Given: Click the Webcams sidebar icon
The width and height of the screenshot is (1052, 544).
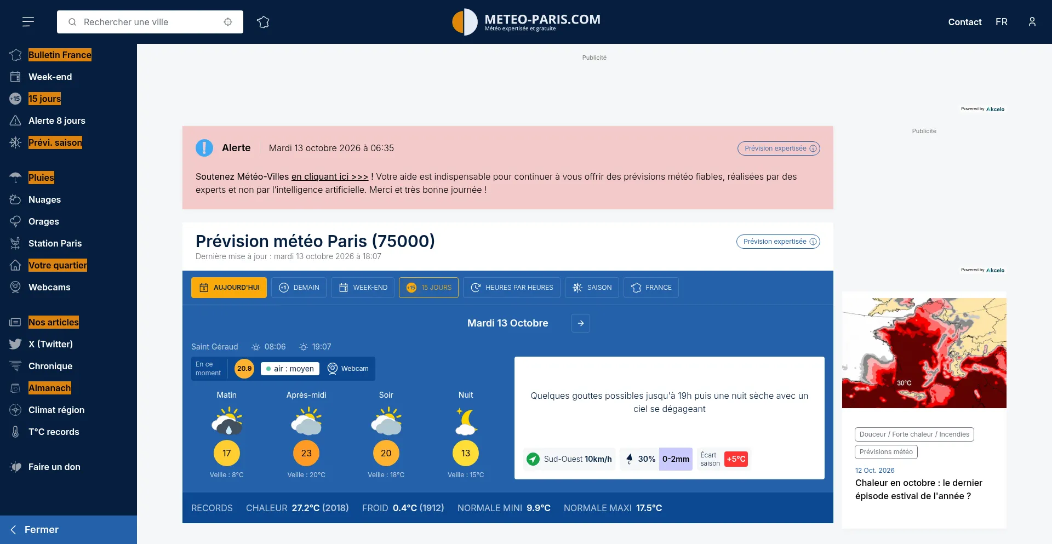Looking at the screenshot, I should coord(15,287).
